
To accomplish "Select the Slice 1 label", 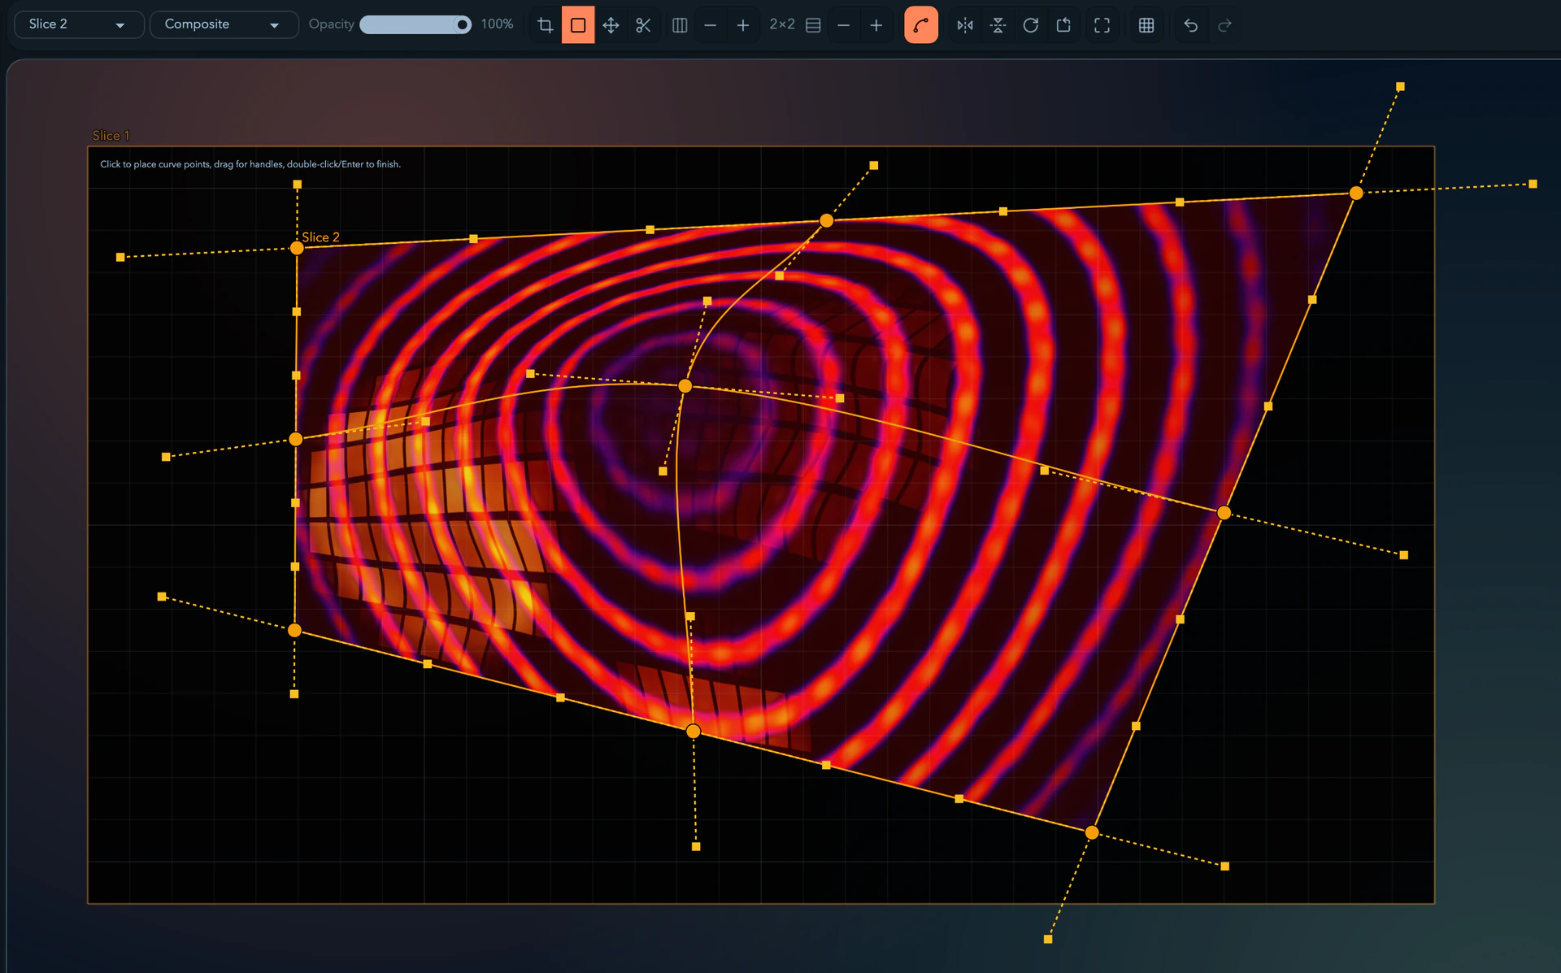I will 111,135.
